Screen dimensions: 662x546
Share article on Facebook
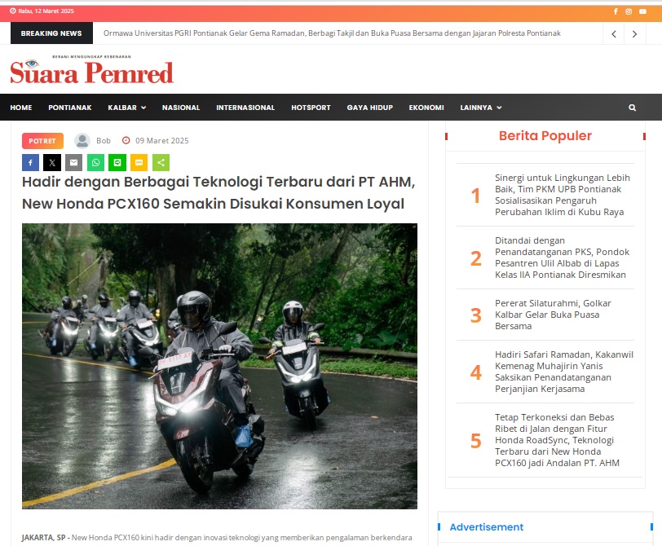(x=30, y=162)
